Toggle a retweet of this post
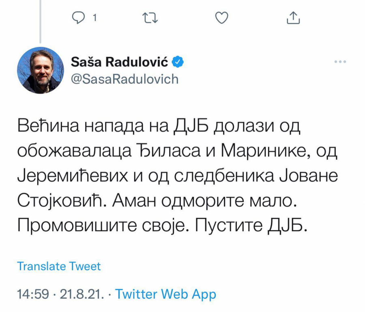This screenshot has height=312, width=365. coord(150,17)
